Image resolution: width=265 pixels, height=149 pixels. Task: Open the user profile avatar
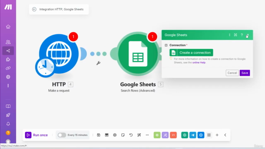(8, 142)
